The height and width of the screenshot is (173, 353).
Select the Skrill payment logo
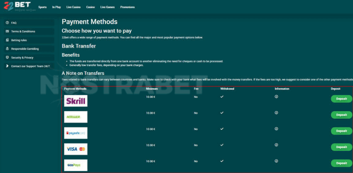coord(76,101)
